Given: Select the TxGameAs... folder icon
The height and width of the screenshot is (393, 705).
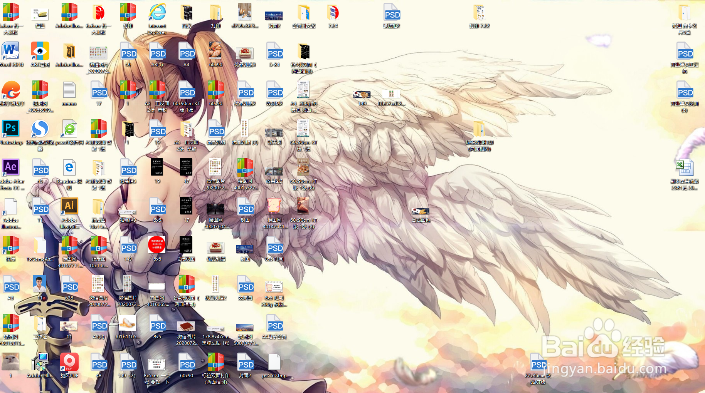Looking at the screenshot, I should pyautogui.click(x=40, y=249).
